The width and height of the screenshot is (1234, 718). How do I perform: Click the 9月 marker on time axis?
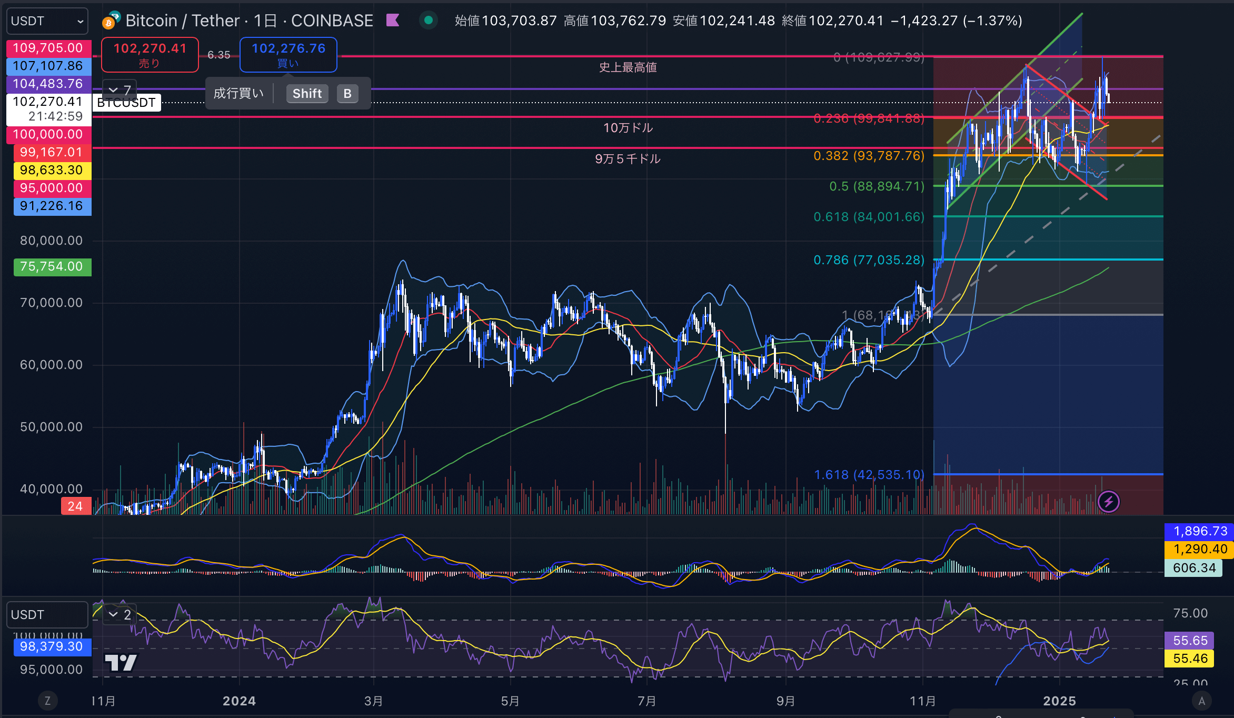point(786,701)
